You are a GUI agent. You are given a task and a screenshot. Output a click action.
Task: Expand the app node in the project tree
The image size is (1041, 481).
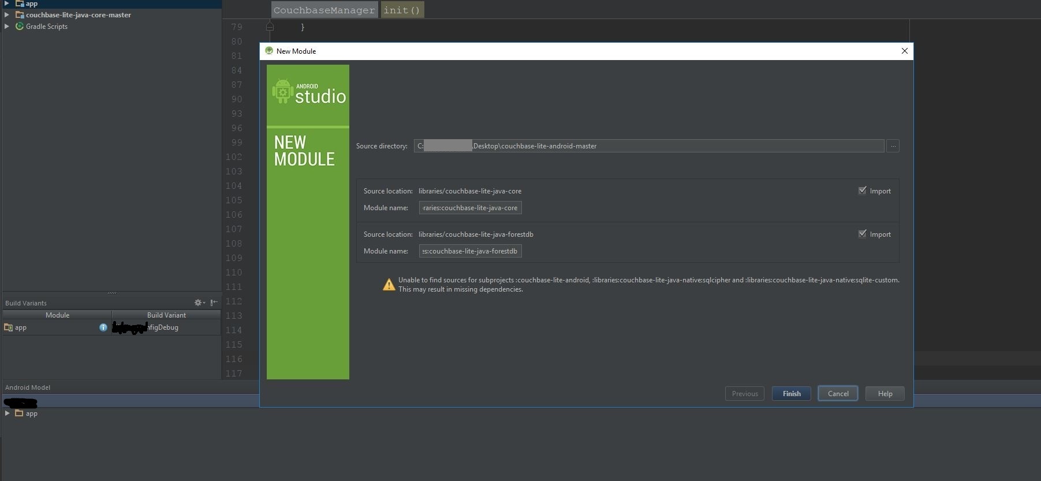[7, 3]
